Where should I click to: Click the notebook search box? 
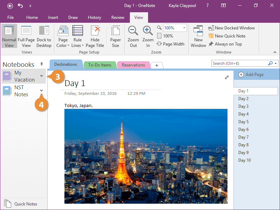pos(240,63)
